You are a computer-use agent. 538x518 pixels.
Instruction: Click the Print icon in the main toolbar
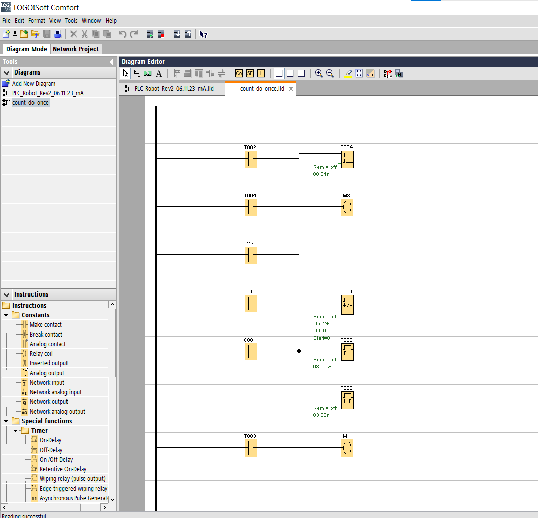pos(57,34)
